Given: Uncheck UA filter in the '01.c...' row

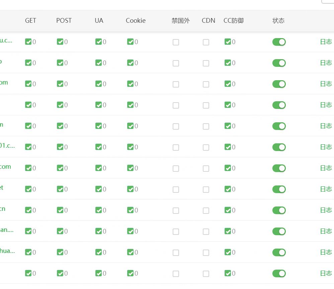Looking at the screenshot, I should pos(98,147).
